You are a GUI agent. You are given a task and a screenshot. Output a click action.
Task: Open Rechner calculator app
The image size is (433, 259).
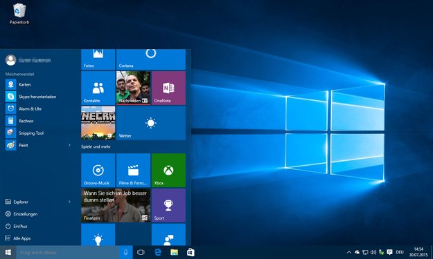37,121
